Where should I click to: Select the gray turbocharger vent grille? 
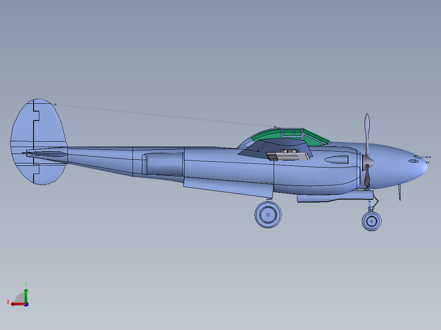coord(288,156)
